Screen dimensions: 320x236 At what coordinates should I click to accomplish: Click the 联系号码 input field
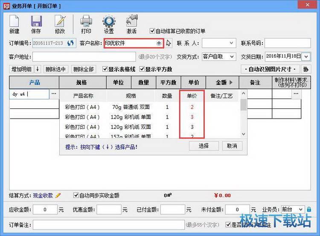[x=288, y=43]
